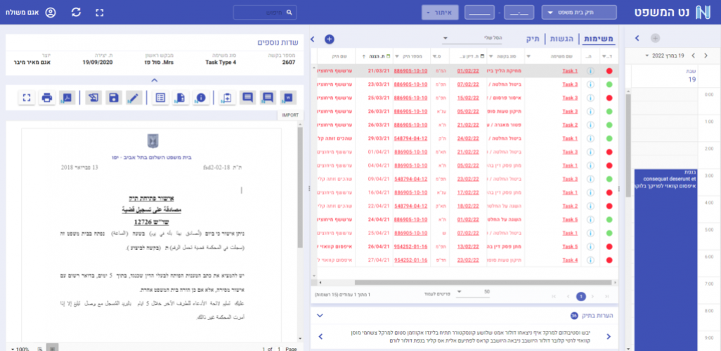The height and width of the screenshot is (351, 721).
Task: Open Task 1 link in first row
Action: coord(570,71)
